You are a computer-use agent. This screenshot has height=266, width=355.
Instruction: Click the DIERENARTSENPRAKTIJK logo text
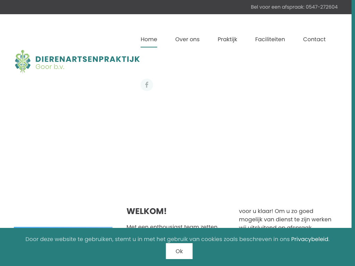click(x=87, y=59)
